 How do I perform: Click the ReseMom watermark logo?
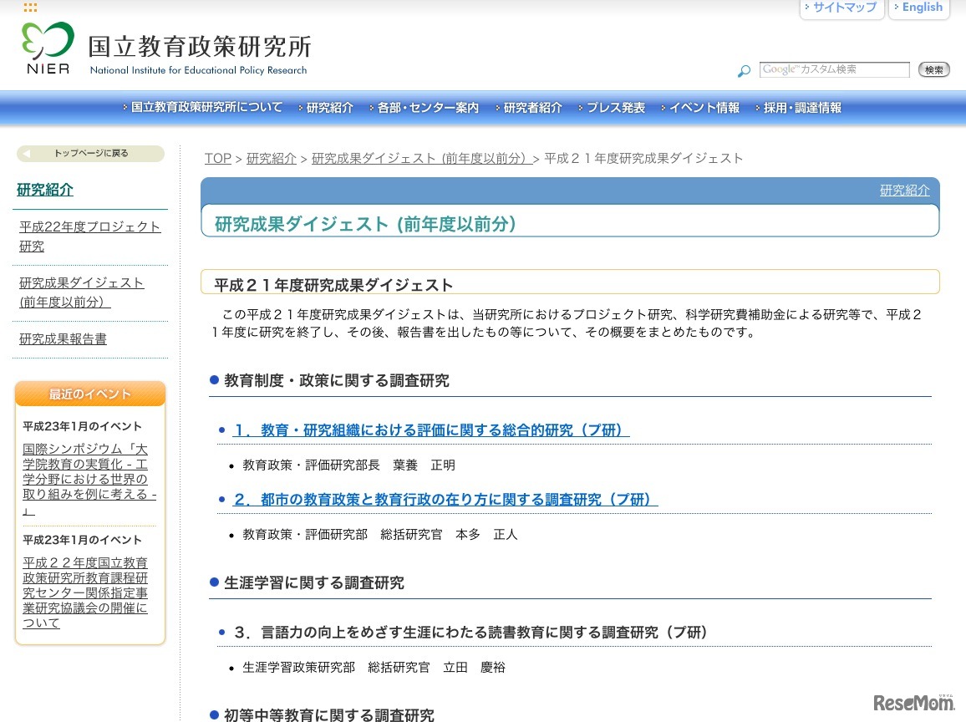click(x=914, y=703)
